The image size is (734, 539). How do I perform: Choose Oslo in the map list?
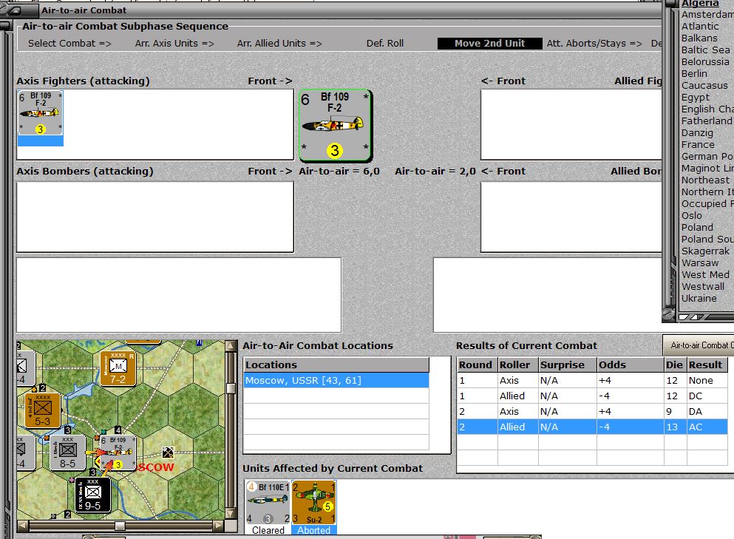(691, 215)
